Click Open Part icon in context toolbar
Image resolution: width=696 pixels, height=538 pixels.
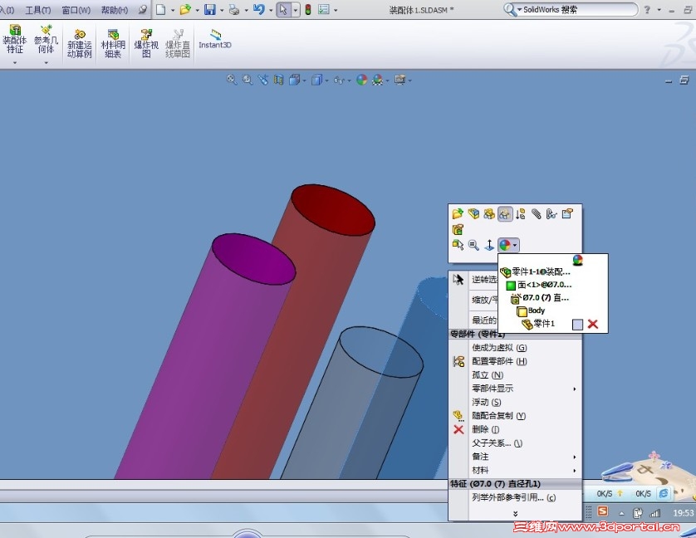(458, 214)
